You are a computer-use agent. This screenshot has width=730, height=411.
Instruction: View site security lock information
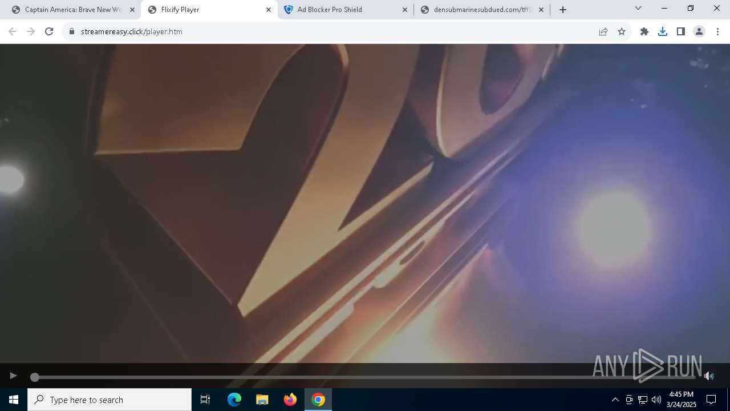point(72,31)
